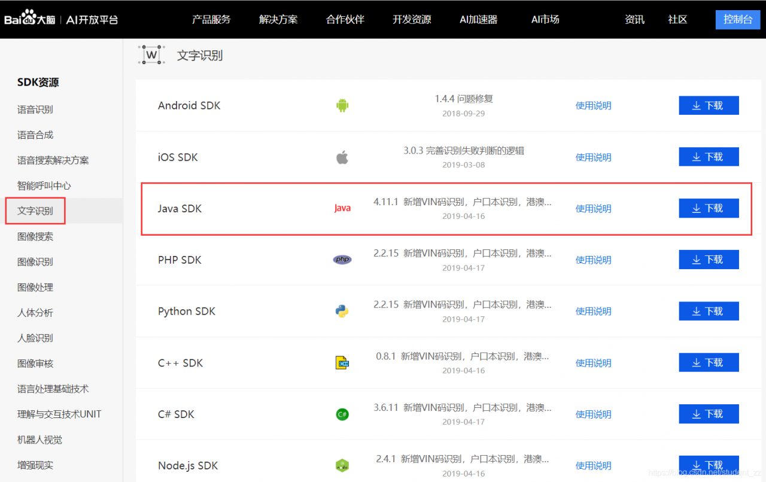Download the C# SDK
This screenshot has width=766, height=482.
coord(709,414)
